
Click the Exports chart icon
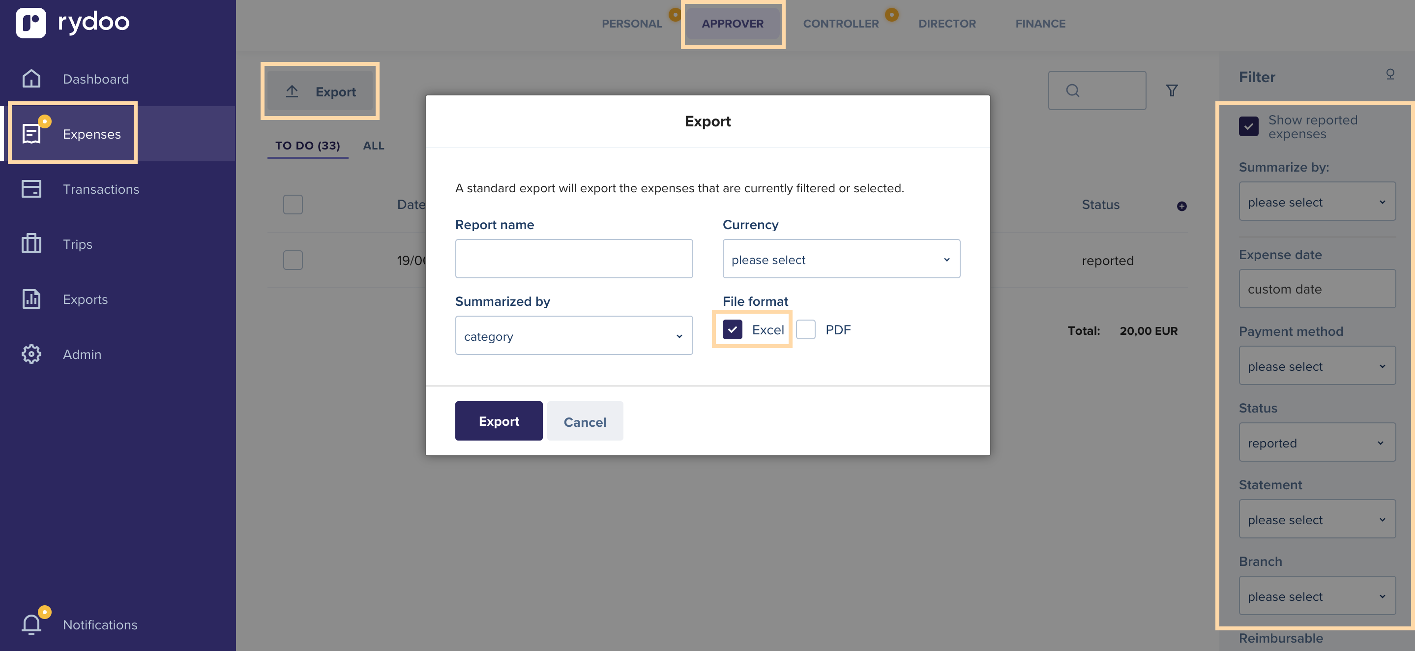pos(31,299)
